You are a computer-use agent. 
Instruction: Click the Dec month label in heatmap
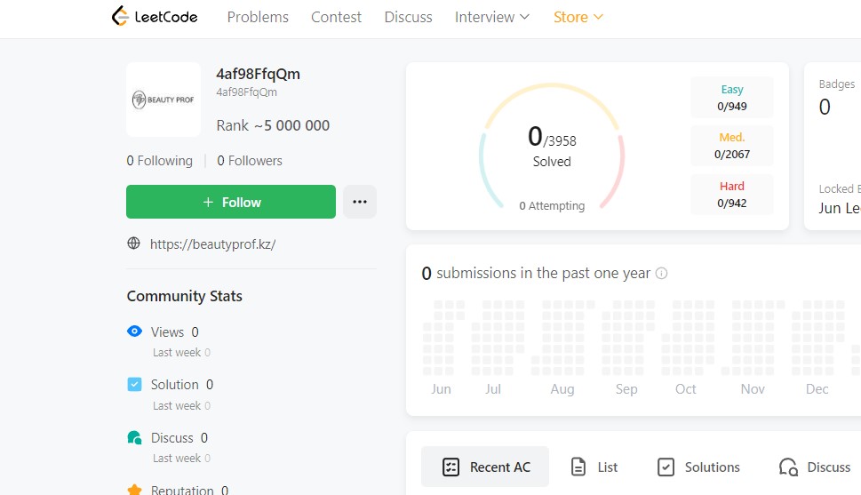pos(817,389)
